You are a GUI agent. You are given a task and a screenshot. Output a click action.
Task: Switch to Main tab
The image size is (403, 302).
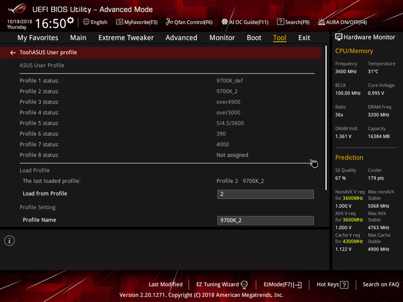[78, 38]
